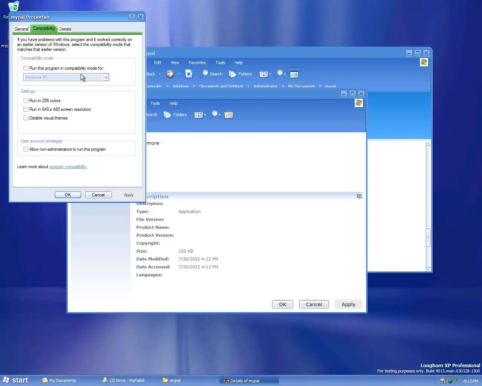Click the magnifier zoom icon after Views in the rear mypal window
Screen dimensions: 482x386
coord(279,74)
